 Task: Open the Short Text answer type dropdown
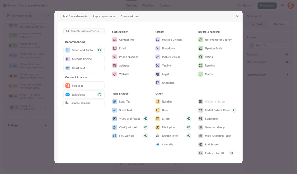(268, 45)
